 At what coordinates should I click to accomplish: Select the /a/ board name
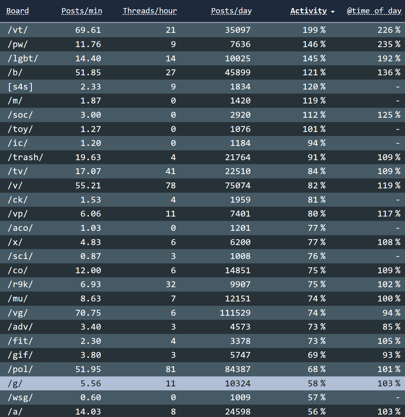15,412
